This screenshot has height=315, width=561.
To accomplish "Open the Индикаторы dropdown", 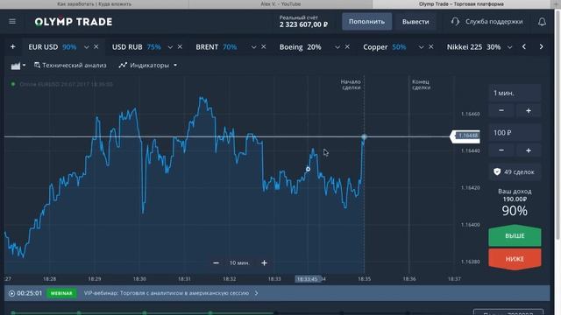I will [x=148, y=66].
